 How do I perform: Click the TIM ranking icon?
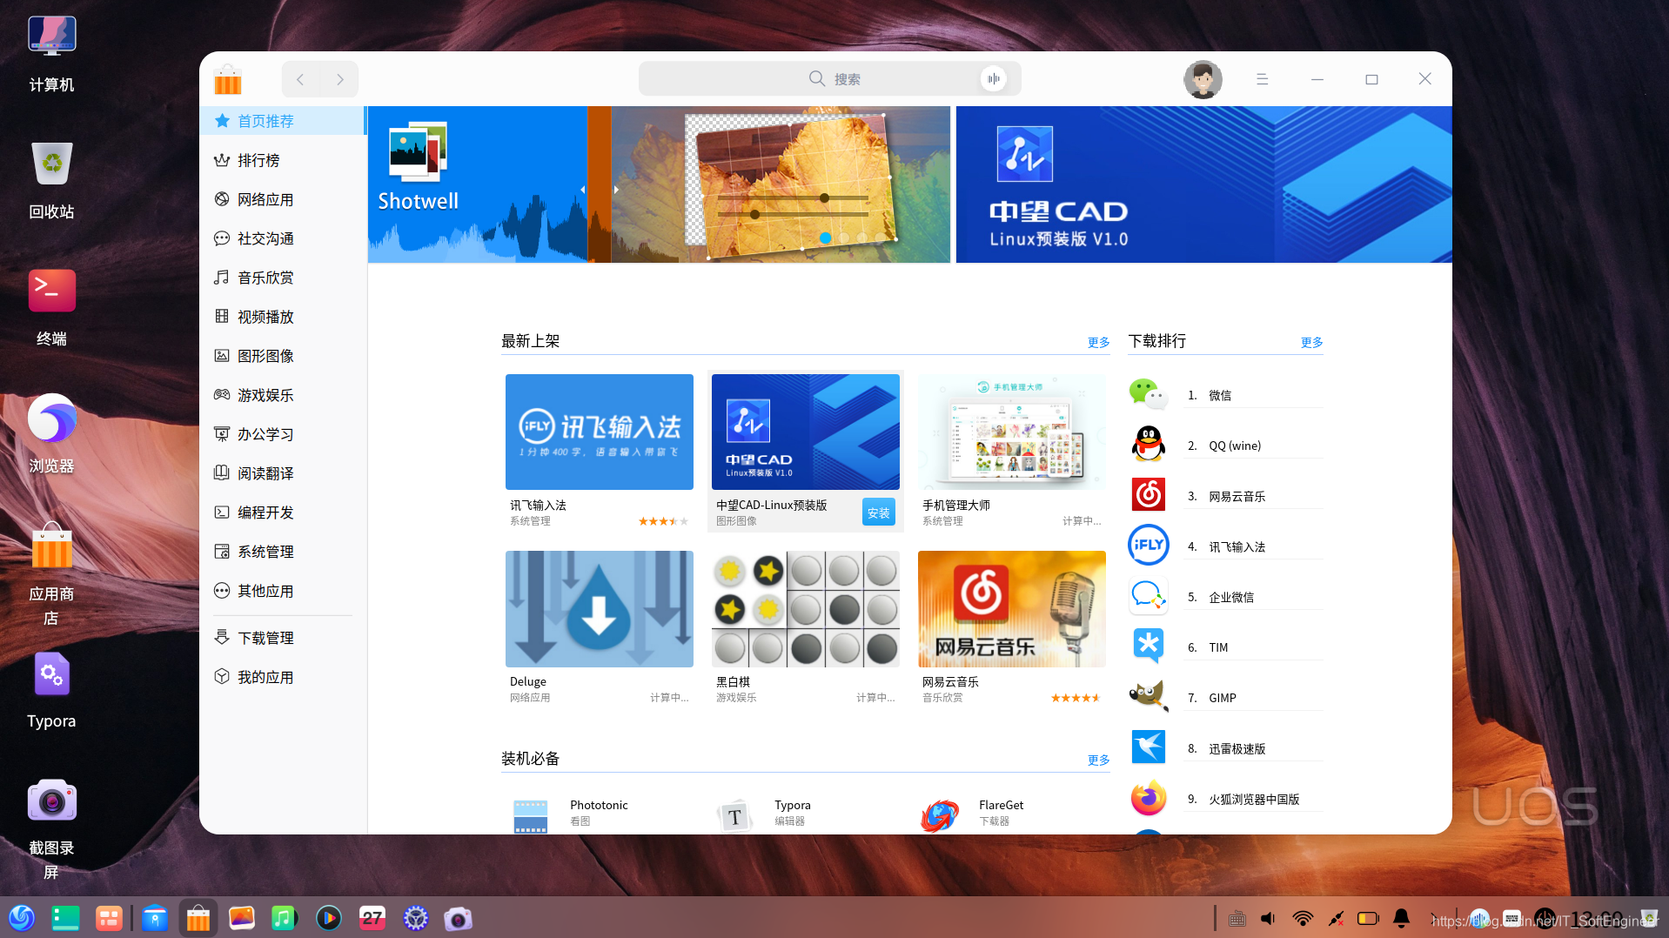click(1149, 647)
